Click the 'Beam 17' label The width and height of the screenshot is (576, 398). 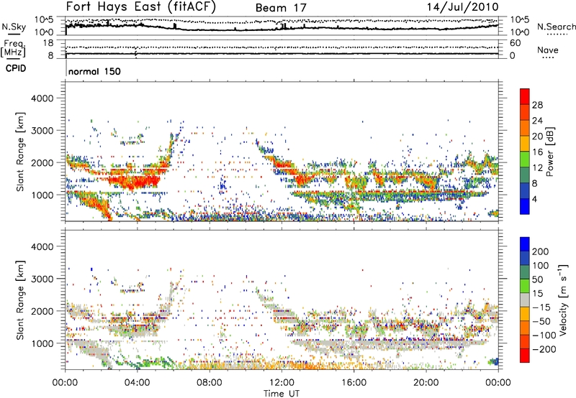281,8
